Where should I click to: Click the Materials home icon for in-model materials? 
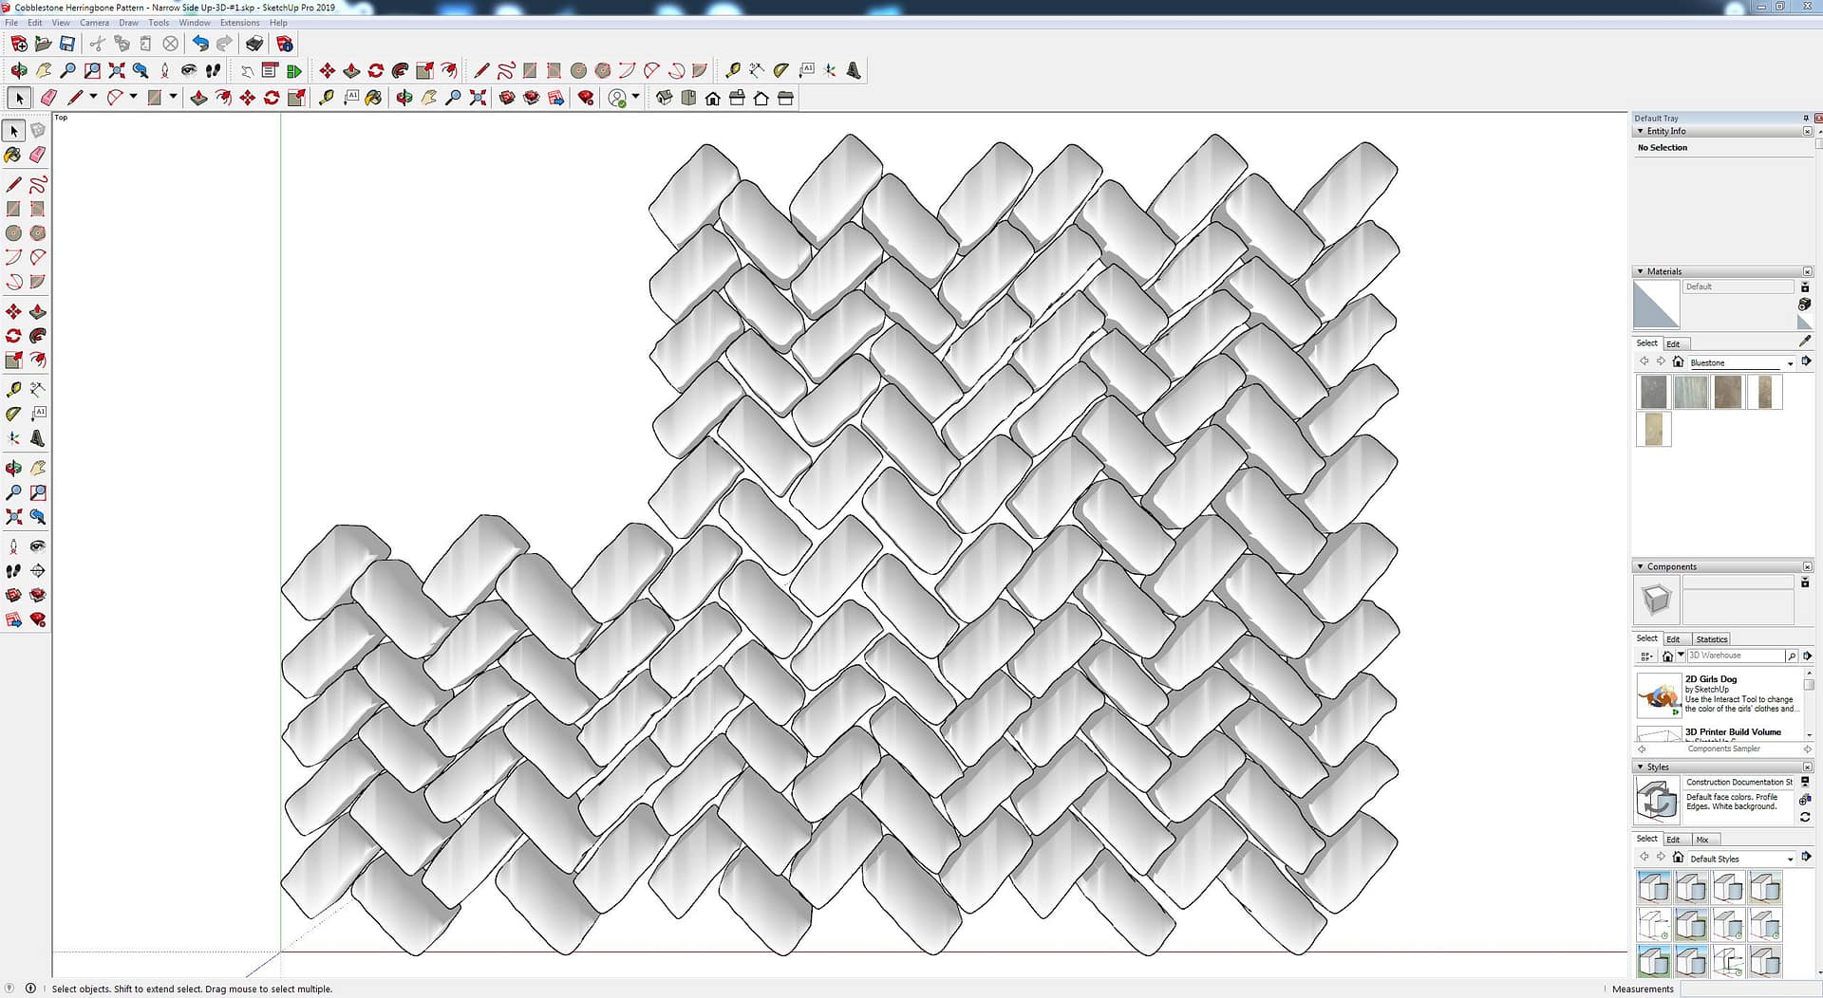coord(1678,362)
